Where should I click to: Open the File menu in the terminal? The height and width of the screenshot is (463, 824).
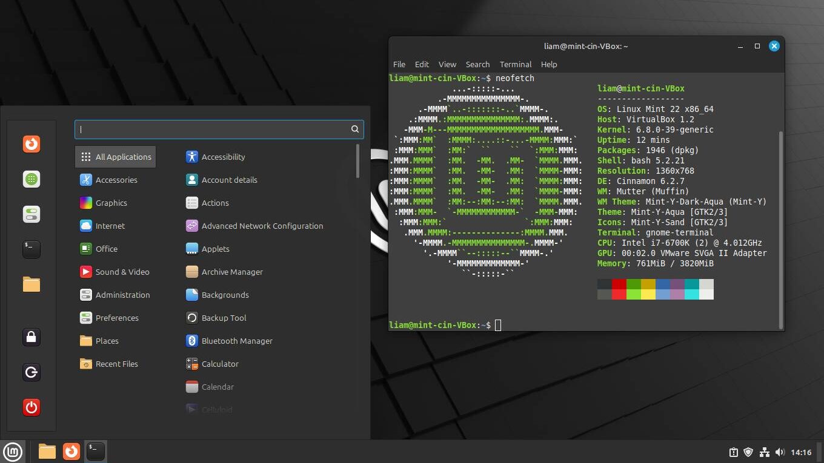point(399,64)
